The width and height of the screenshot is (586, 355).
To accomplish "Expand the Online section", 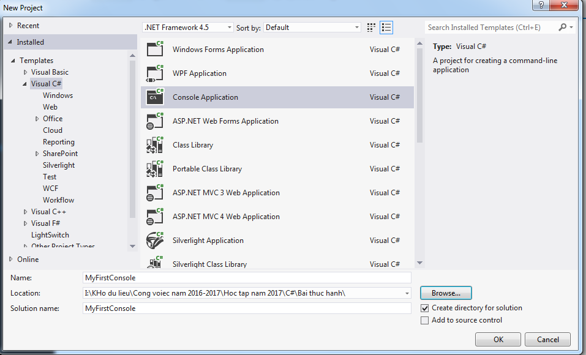I will 11,259.
